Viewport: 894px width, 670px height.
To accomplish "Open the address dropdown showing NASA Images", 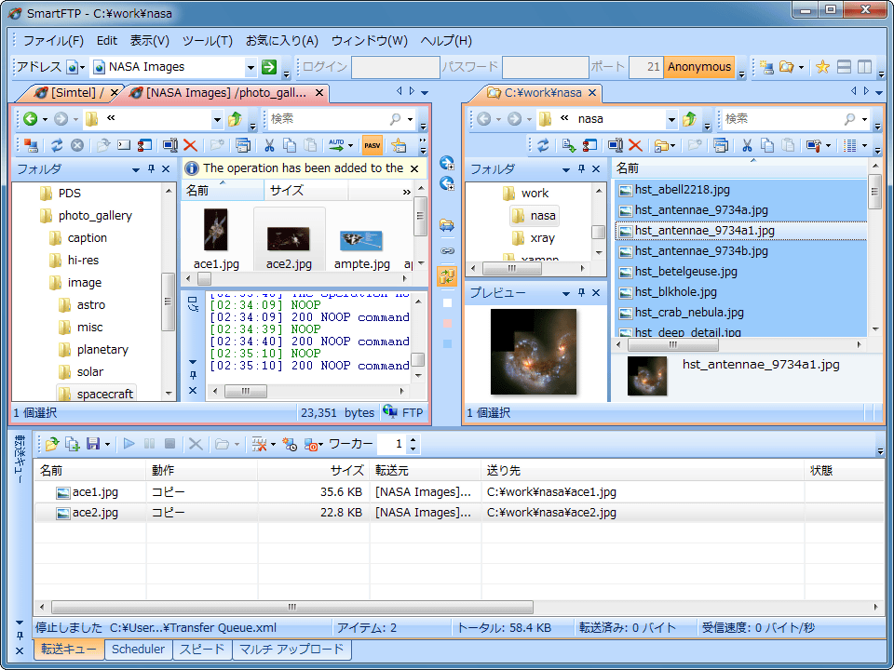I will click(251, 67).
